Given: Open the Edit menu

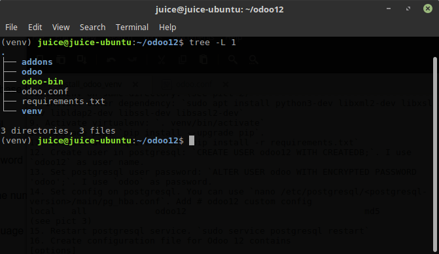Looking at the screenshot, I should (35, 27).
